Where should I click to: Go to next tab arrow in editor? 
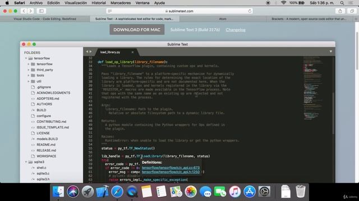click(x=90, y=52)
